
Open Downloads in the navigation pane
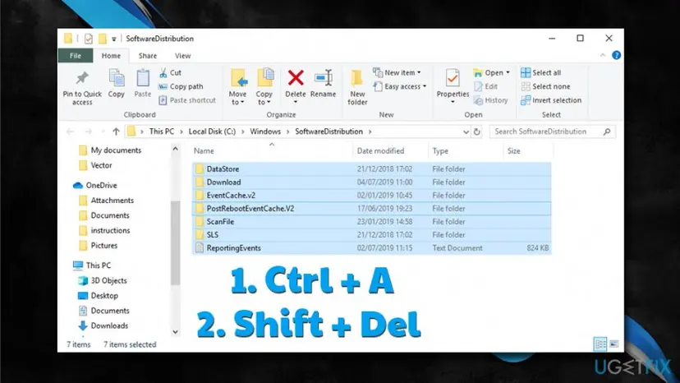click(103, 325)
